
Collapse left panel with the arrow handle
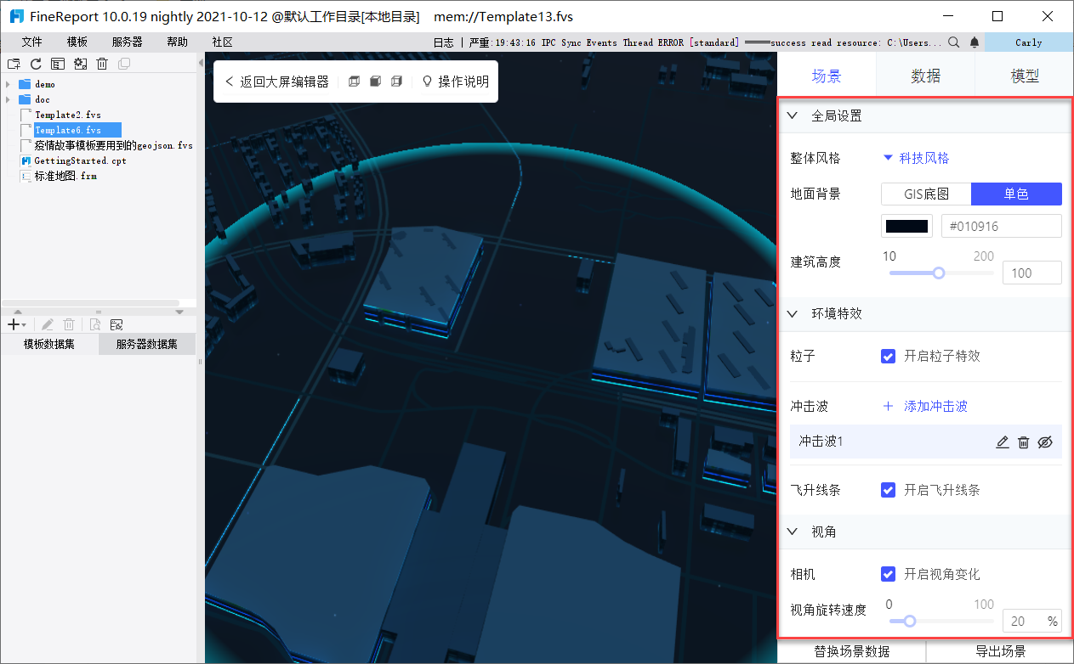pyautogui.click(x=201, y=63)
